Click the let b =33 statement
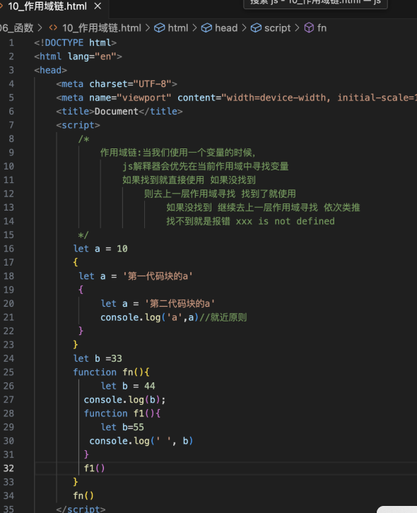This screenshot has height=513, width=417. click(98, 358)
